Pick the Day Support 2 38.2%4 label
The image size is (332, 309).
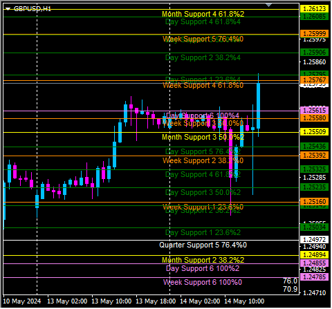point(203,57)
